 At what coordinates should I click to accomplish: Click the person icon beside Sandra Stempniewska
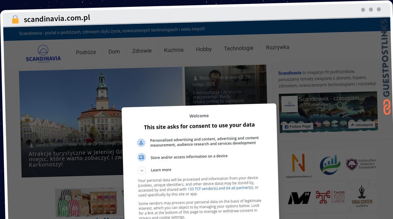(31, 145)
